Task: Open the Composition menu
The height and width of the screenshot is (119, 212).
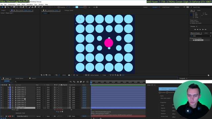Action: coord(12,4)
